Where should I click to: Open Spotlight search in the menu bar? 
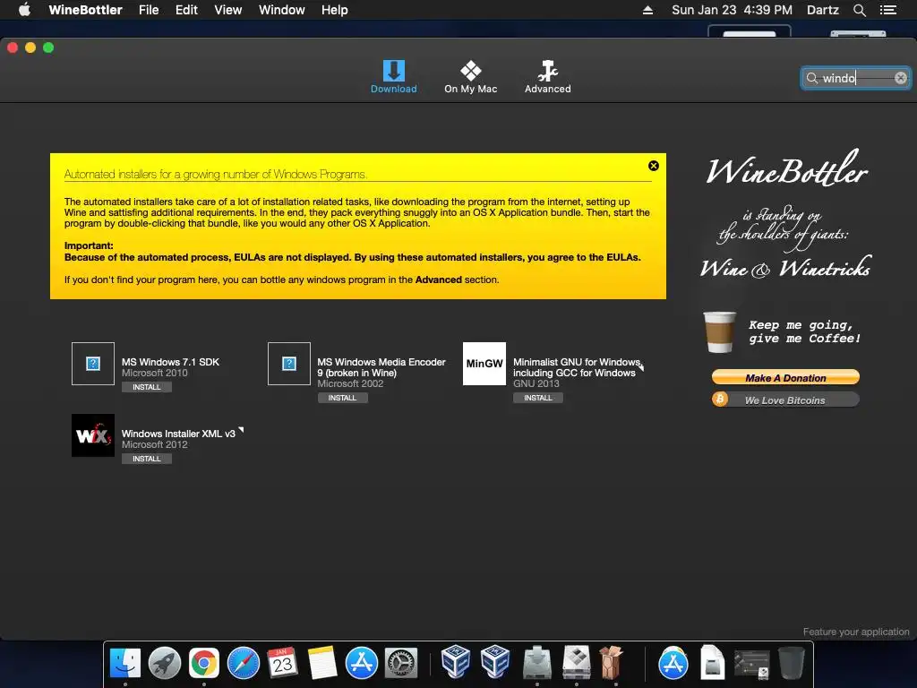(x=860, y=10)
